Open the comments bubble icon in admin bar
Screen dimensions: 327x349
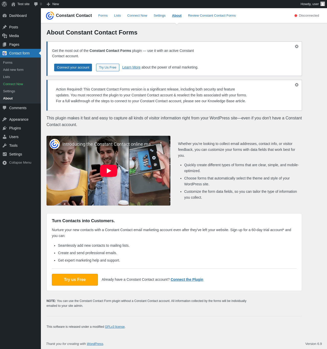pos(36,4)
